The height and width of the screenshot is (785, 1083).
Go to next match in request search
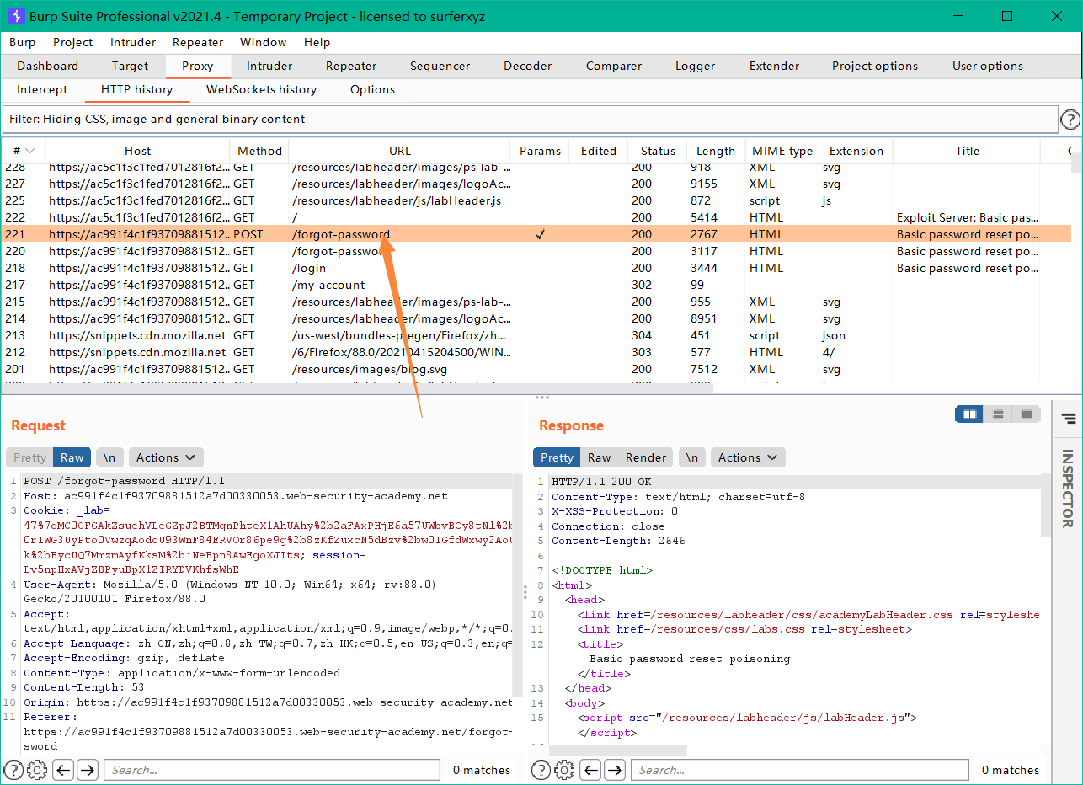pos(88,769)
